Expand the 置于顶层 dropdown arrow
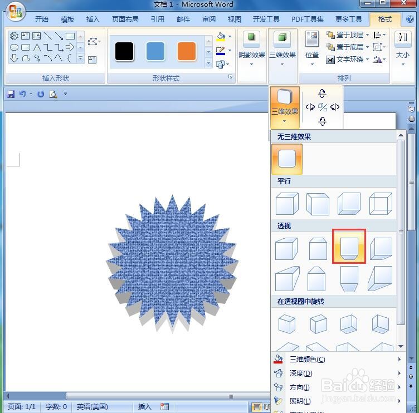This screenshot has width=419, height=413. tap(367, 35)
